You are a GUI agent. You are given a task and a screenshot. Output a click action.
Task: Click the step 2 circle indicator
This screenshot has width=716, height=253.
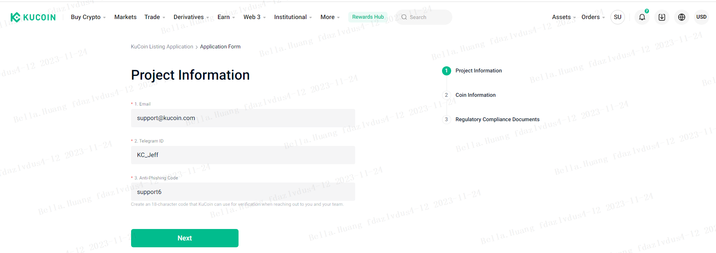point(446,95)
